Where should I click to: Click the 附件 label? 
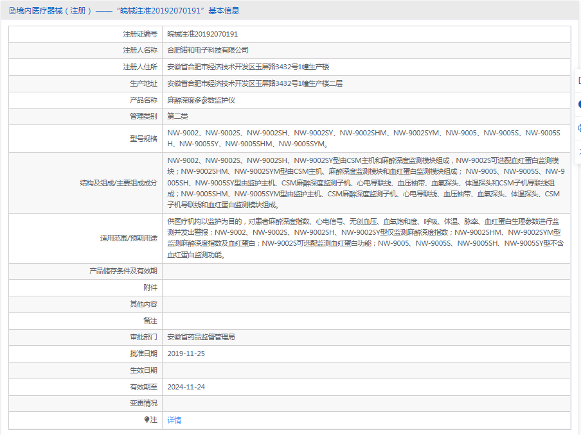click(x=150, y=288)
